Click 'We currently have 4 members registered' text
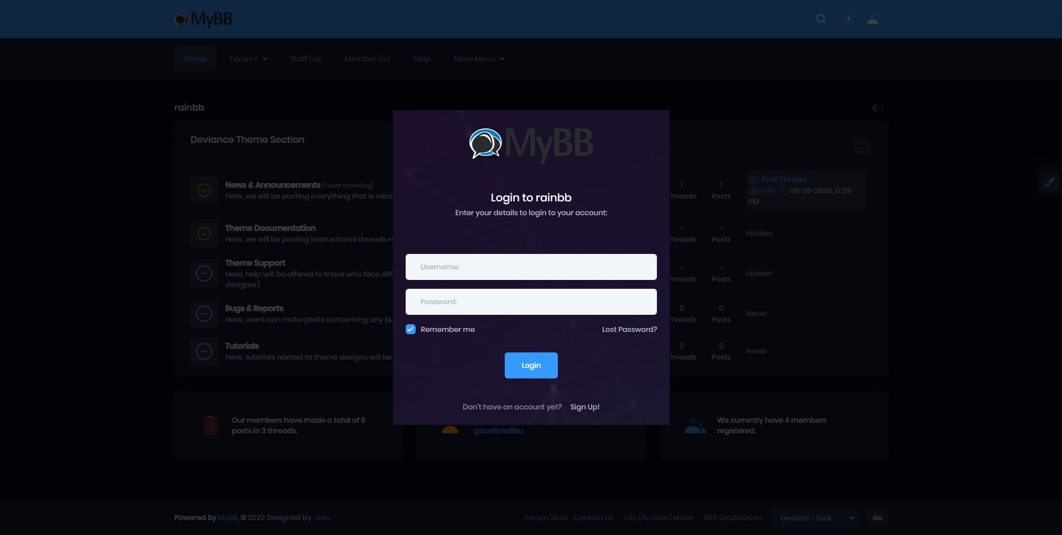This screenshot has height=535, width=1062. pyautogui.click(x=771, y=425)
